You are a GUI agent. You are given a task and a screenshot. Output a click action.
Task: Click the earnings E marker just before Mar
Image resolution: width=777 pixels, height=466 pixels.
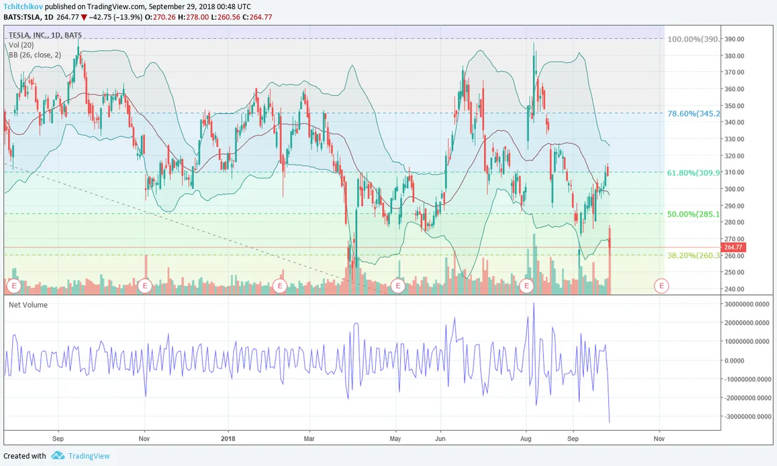(279, 285)
